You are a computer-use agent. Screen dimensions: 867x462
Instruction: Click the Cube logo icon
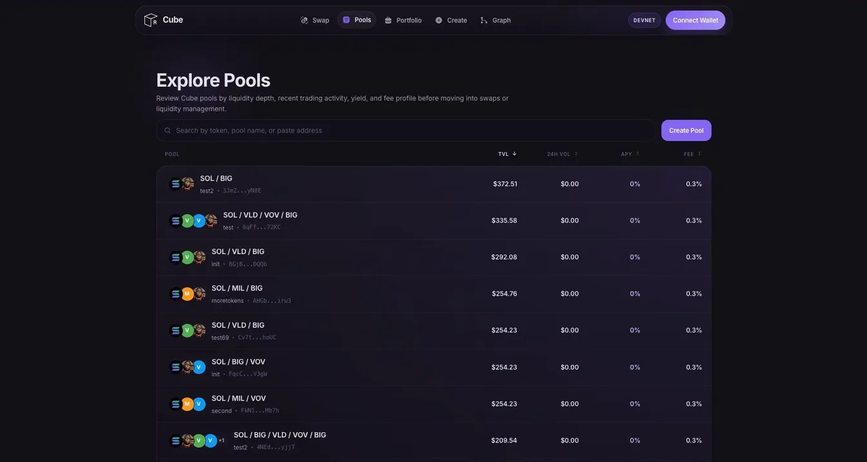[150, 20]
